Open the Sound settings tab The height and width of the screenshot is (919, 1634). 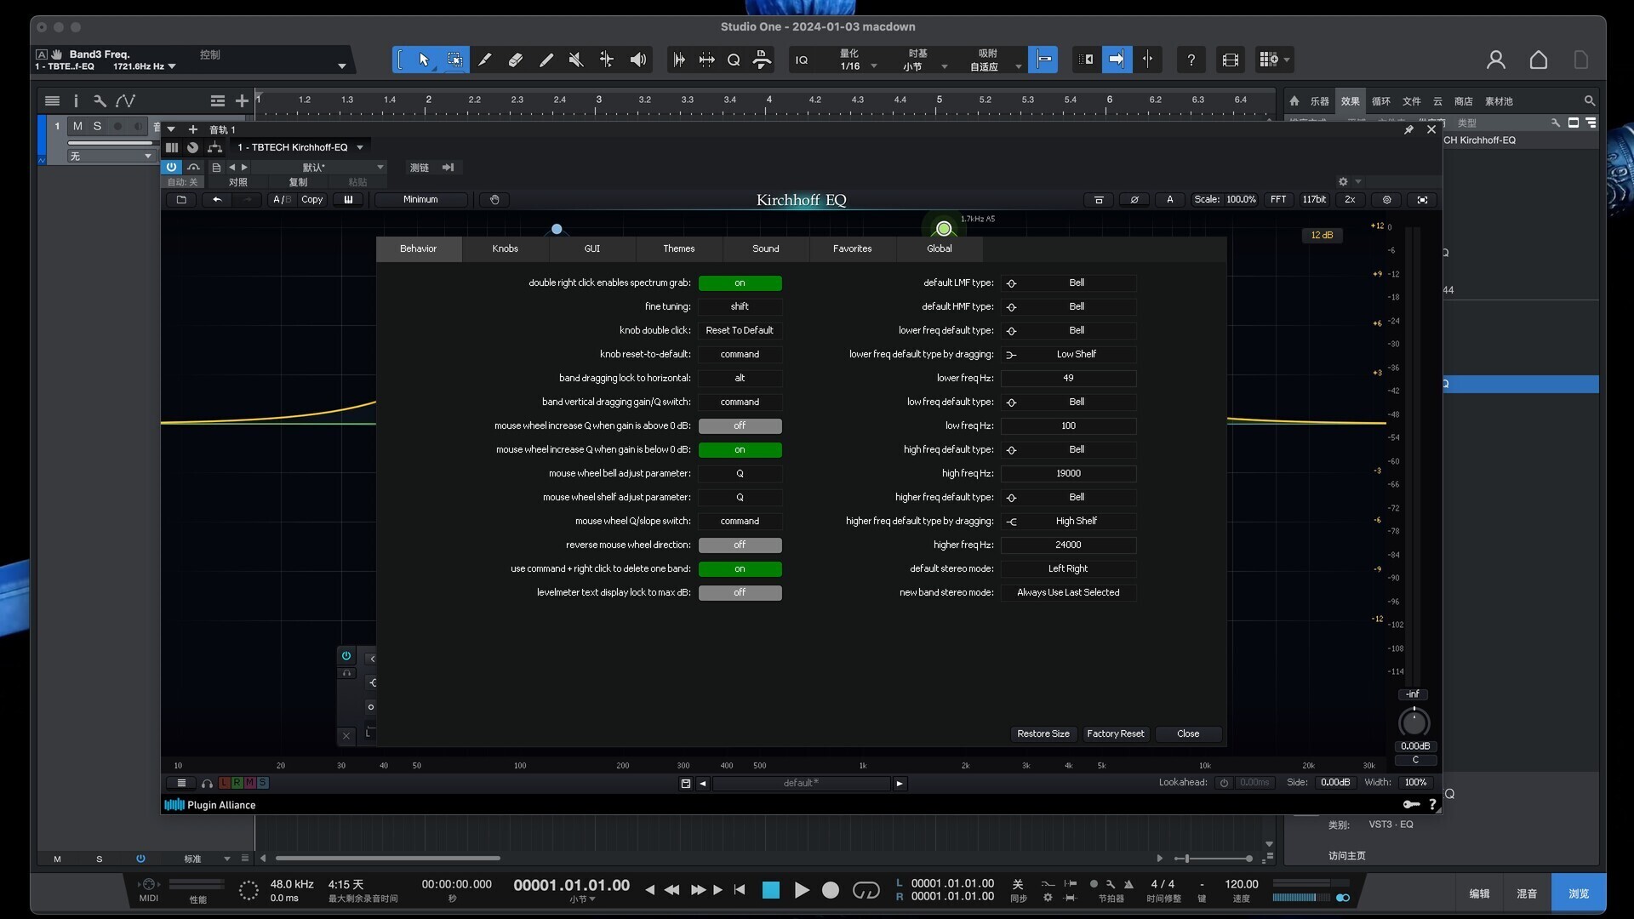point(766,249)
